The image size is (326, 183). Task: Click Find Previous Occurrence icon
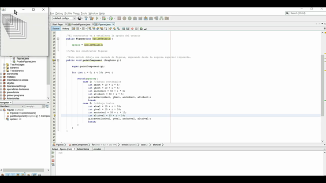94,28
